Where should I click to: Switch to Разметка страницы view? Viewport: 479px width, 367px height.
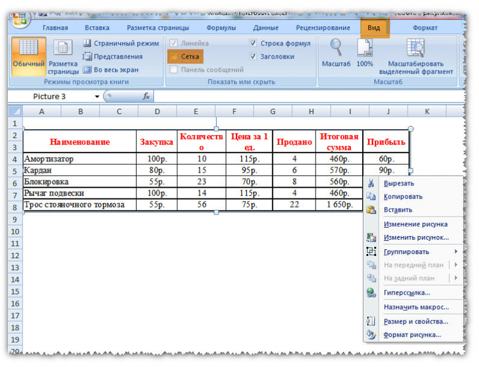click(63, 48)
